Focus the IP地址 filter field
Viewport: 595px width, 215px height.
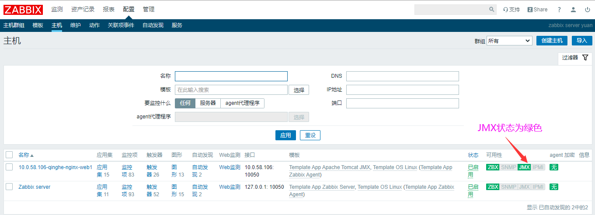[x=403, y=90]
